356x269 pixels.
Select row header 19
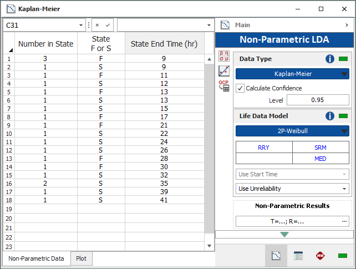tap(9, 209)
